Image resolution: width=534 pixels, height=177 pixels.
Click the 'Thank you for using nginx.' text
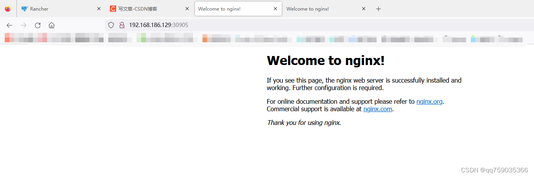pos(304,123)
